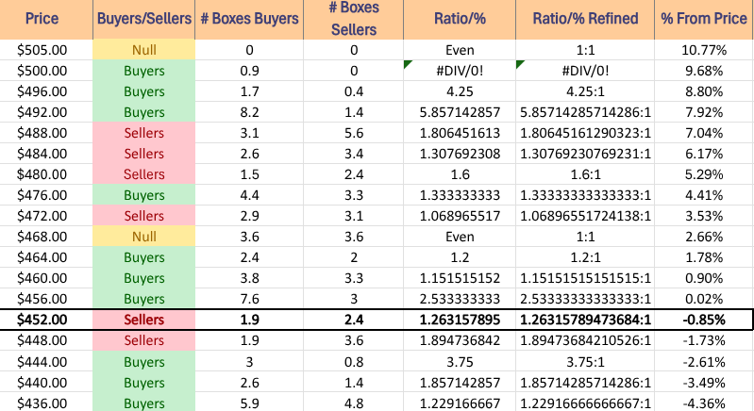Image resolution: width=754 pixels, height=411 pixels.
Task: Click the #DIV/0! cell in the Ratio/% Refined column
Action: pos(585,71)
